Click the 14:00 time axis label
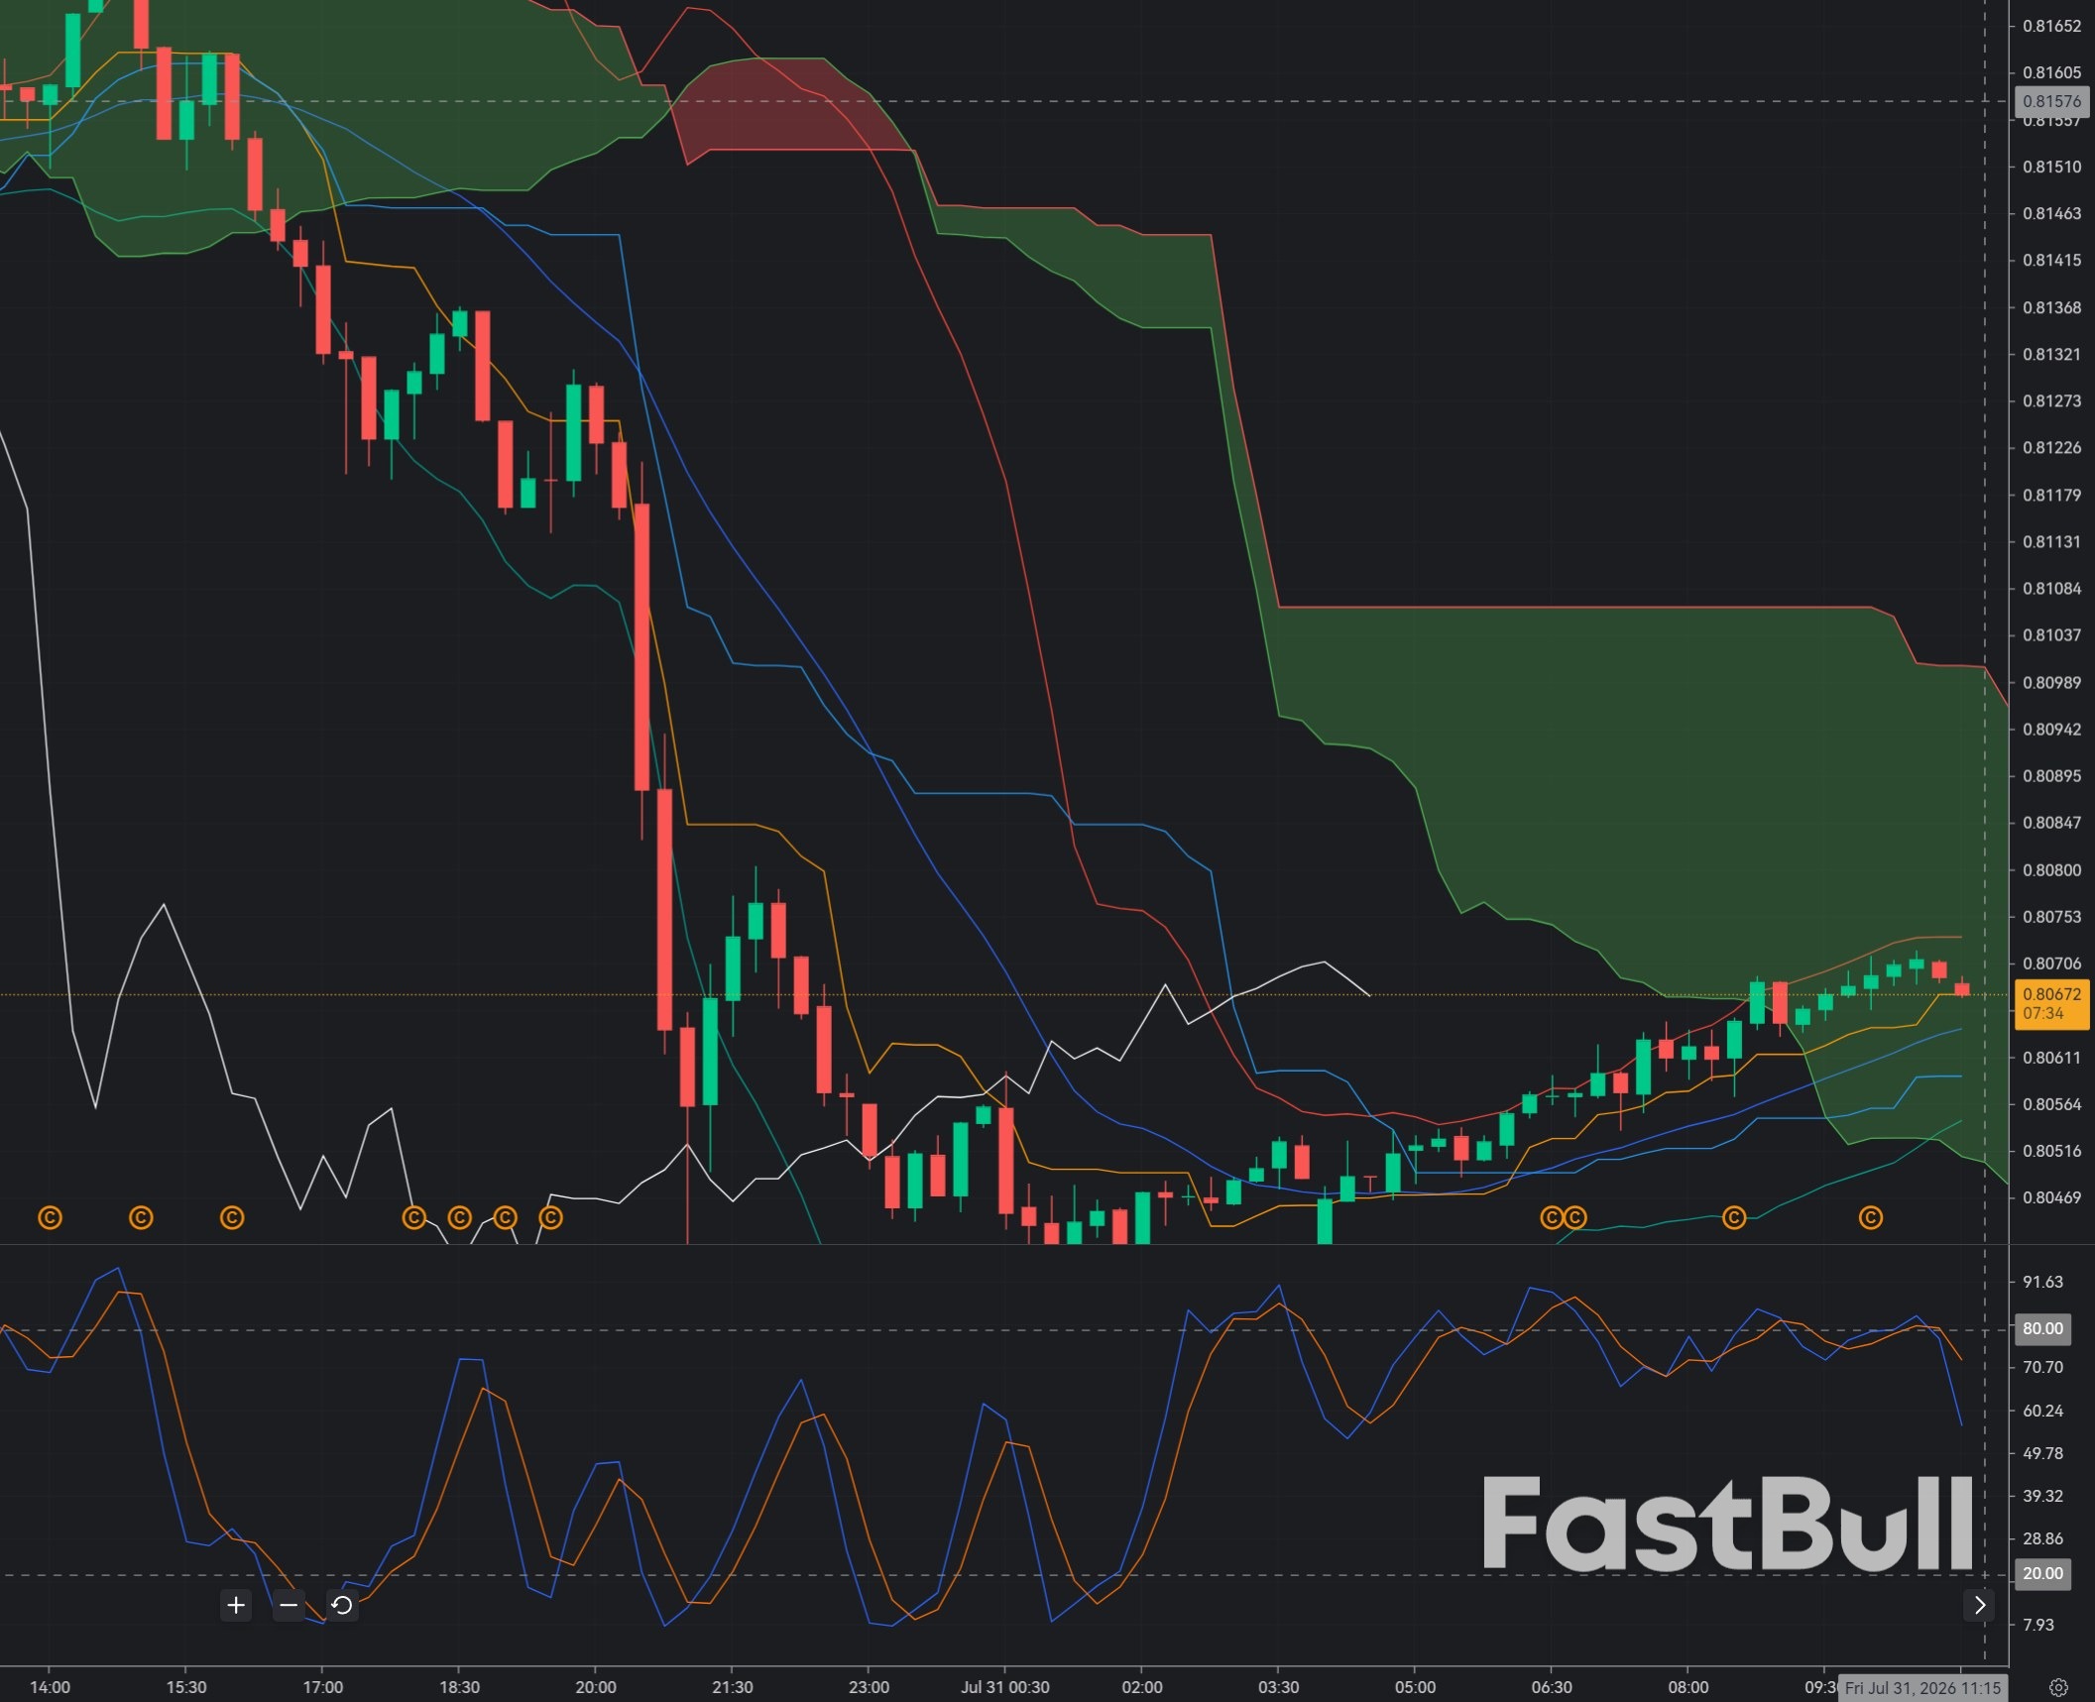The height and width of the screenshot is (1702, 2095). point(50,1687)
